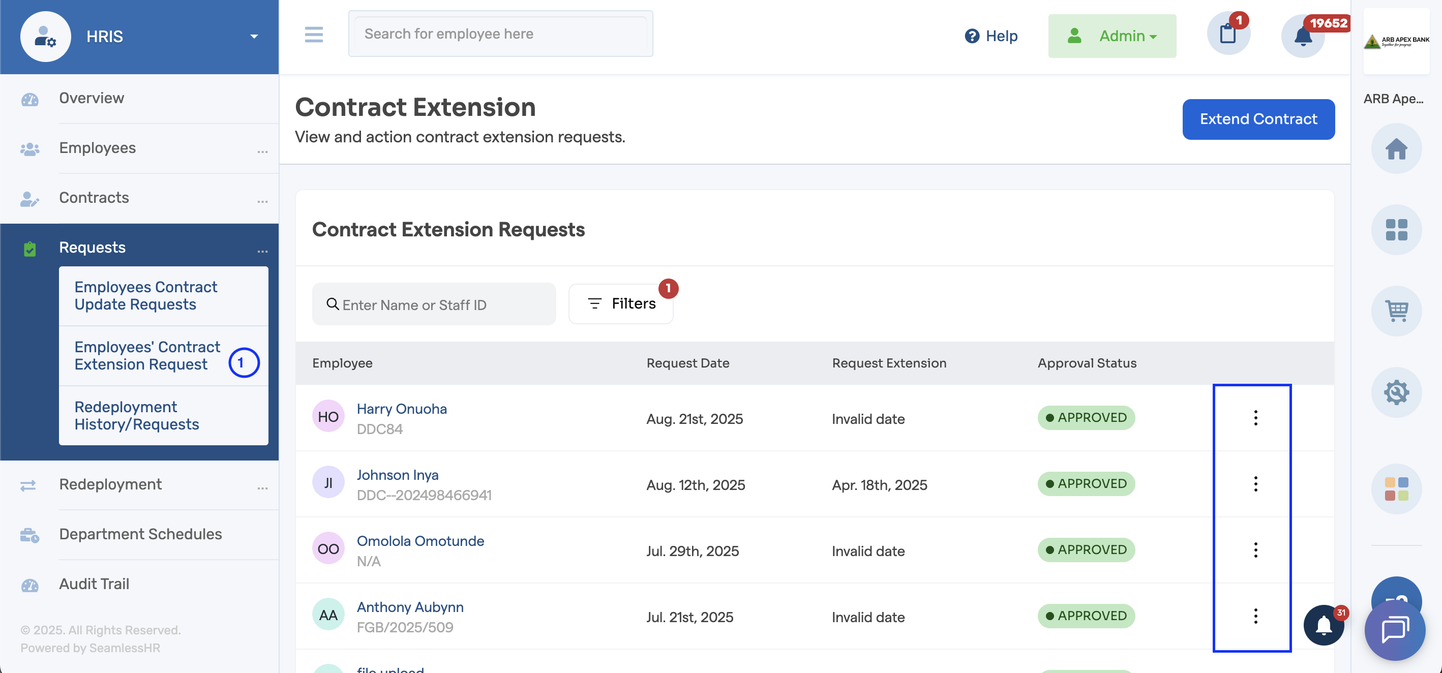Open Employees' Contract Extension Request
This screenshot has width=1442, height=673.
click(x=163, y=356)
